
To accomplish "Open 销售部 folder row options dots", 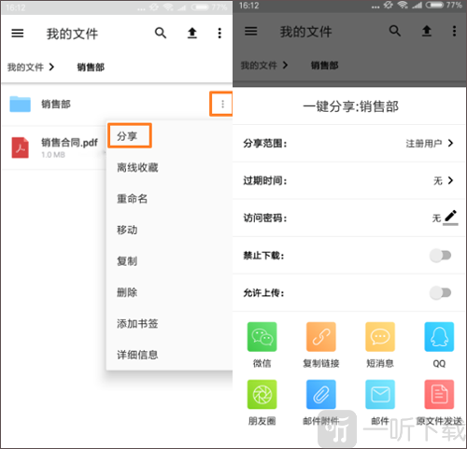I will pos(222,104).
